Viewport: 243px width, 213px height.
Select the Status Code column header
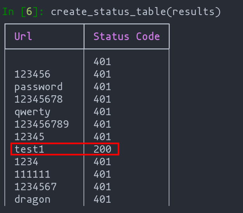coord(126,36)
